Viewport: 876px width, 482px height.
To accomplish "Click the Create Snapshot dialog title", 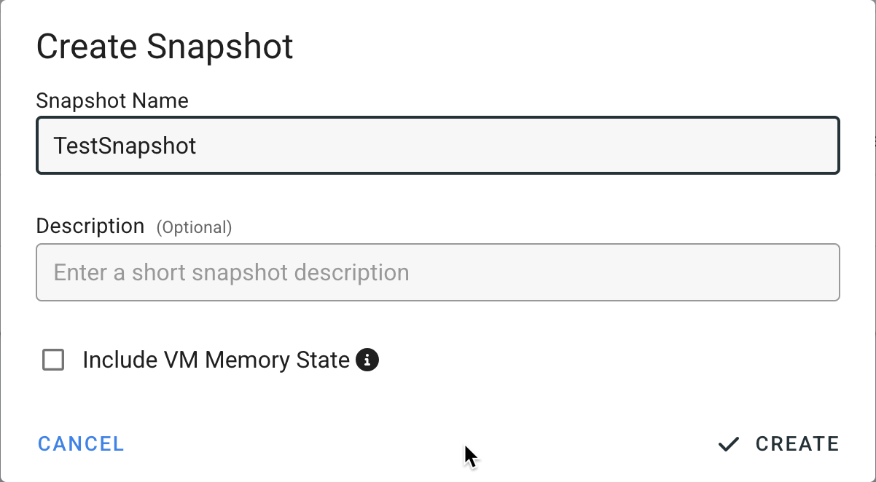I will (x=165, y=47).
